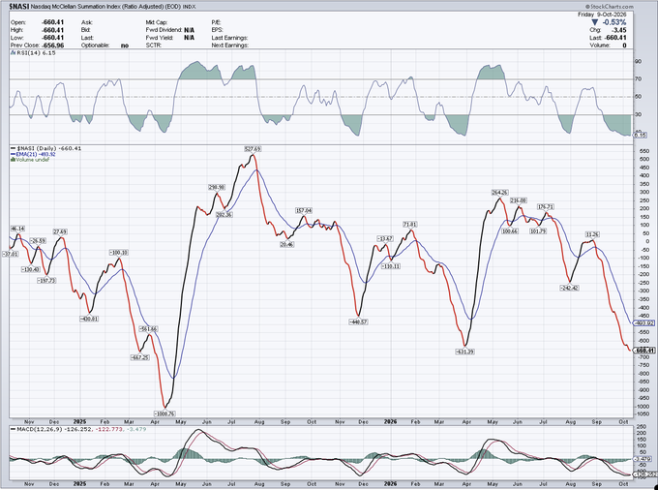Click the Fwd Dividend N/A value
Screen dimensions: 658x490
point(189,30)
